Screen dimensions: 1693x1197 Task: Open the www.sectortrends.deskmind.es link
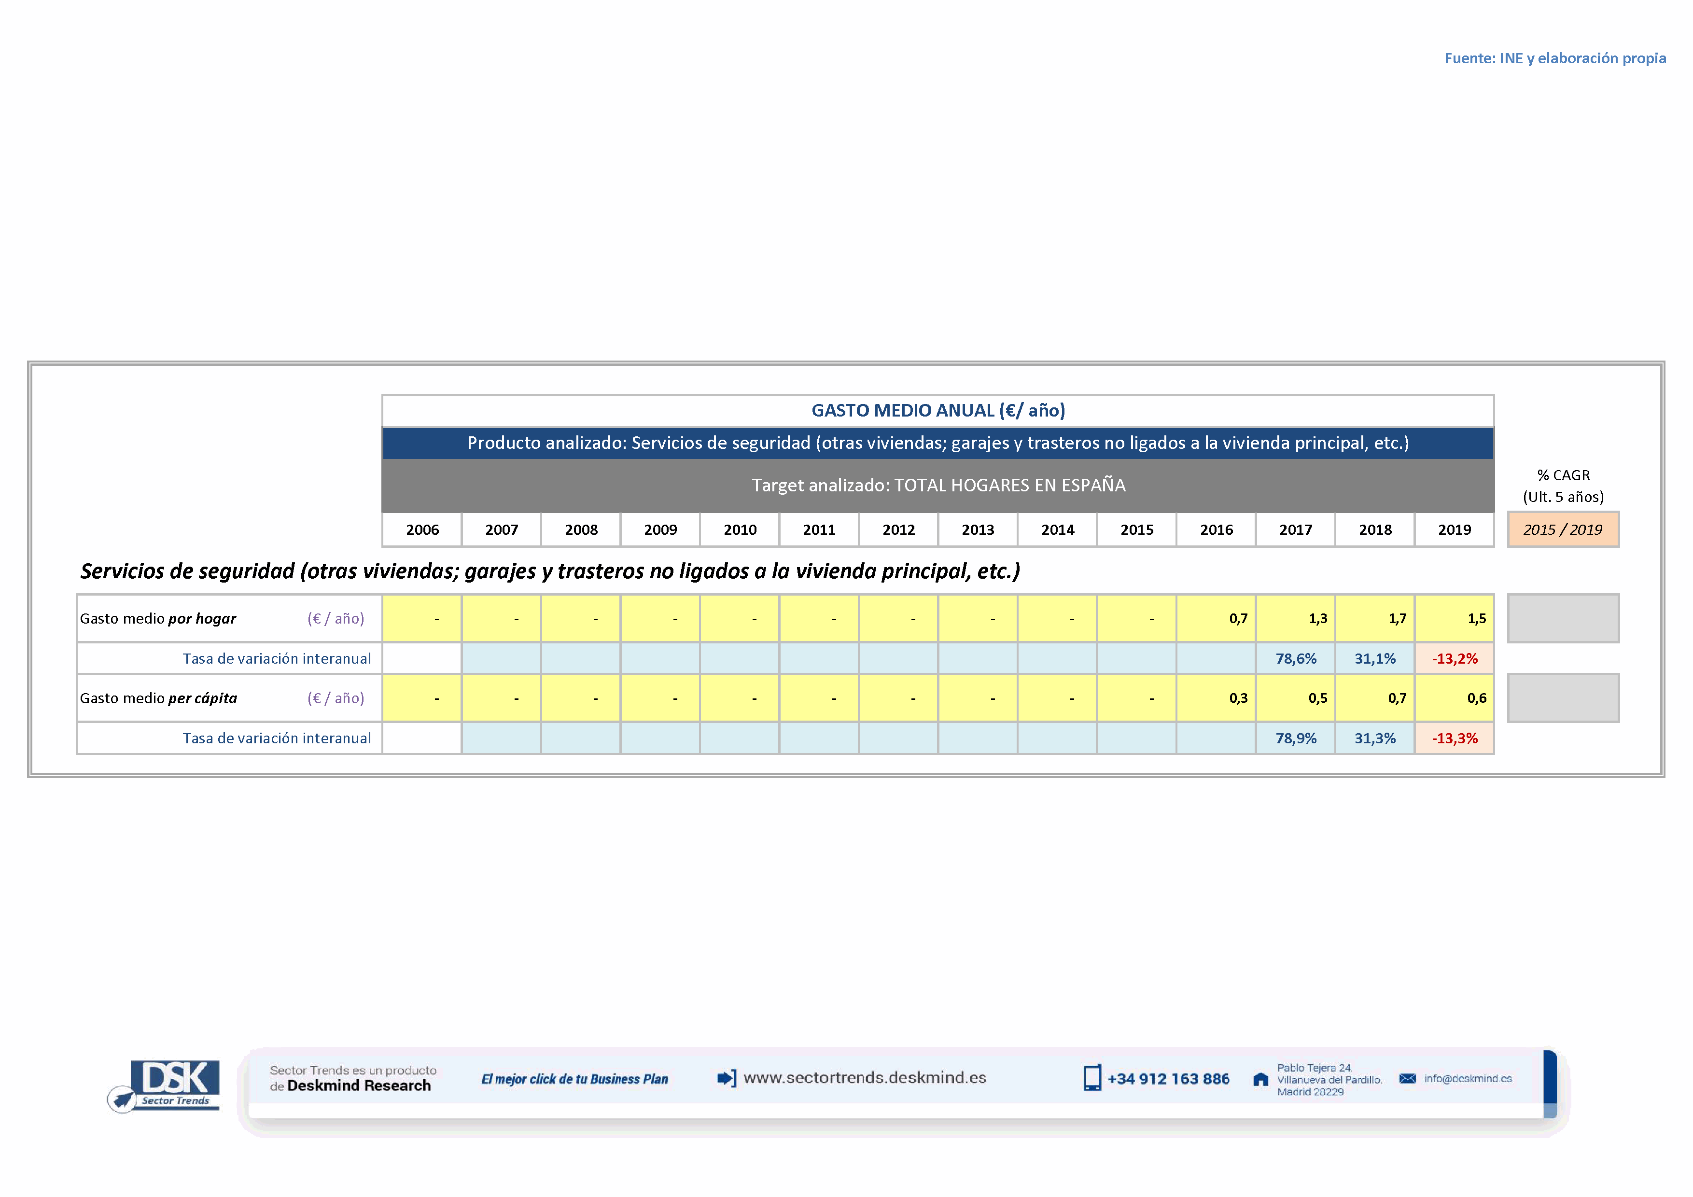click(x=864, y=1078)
